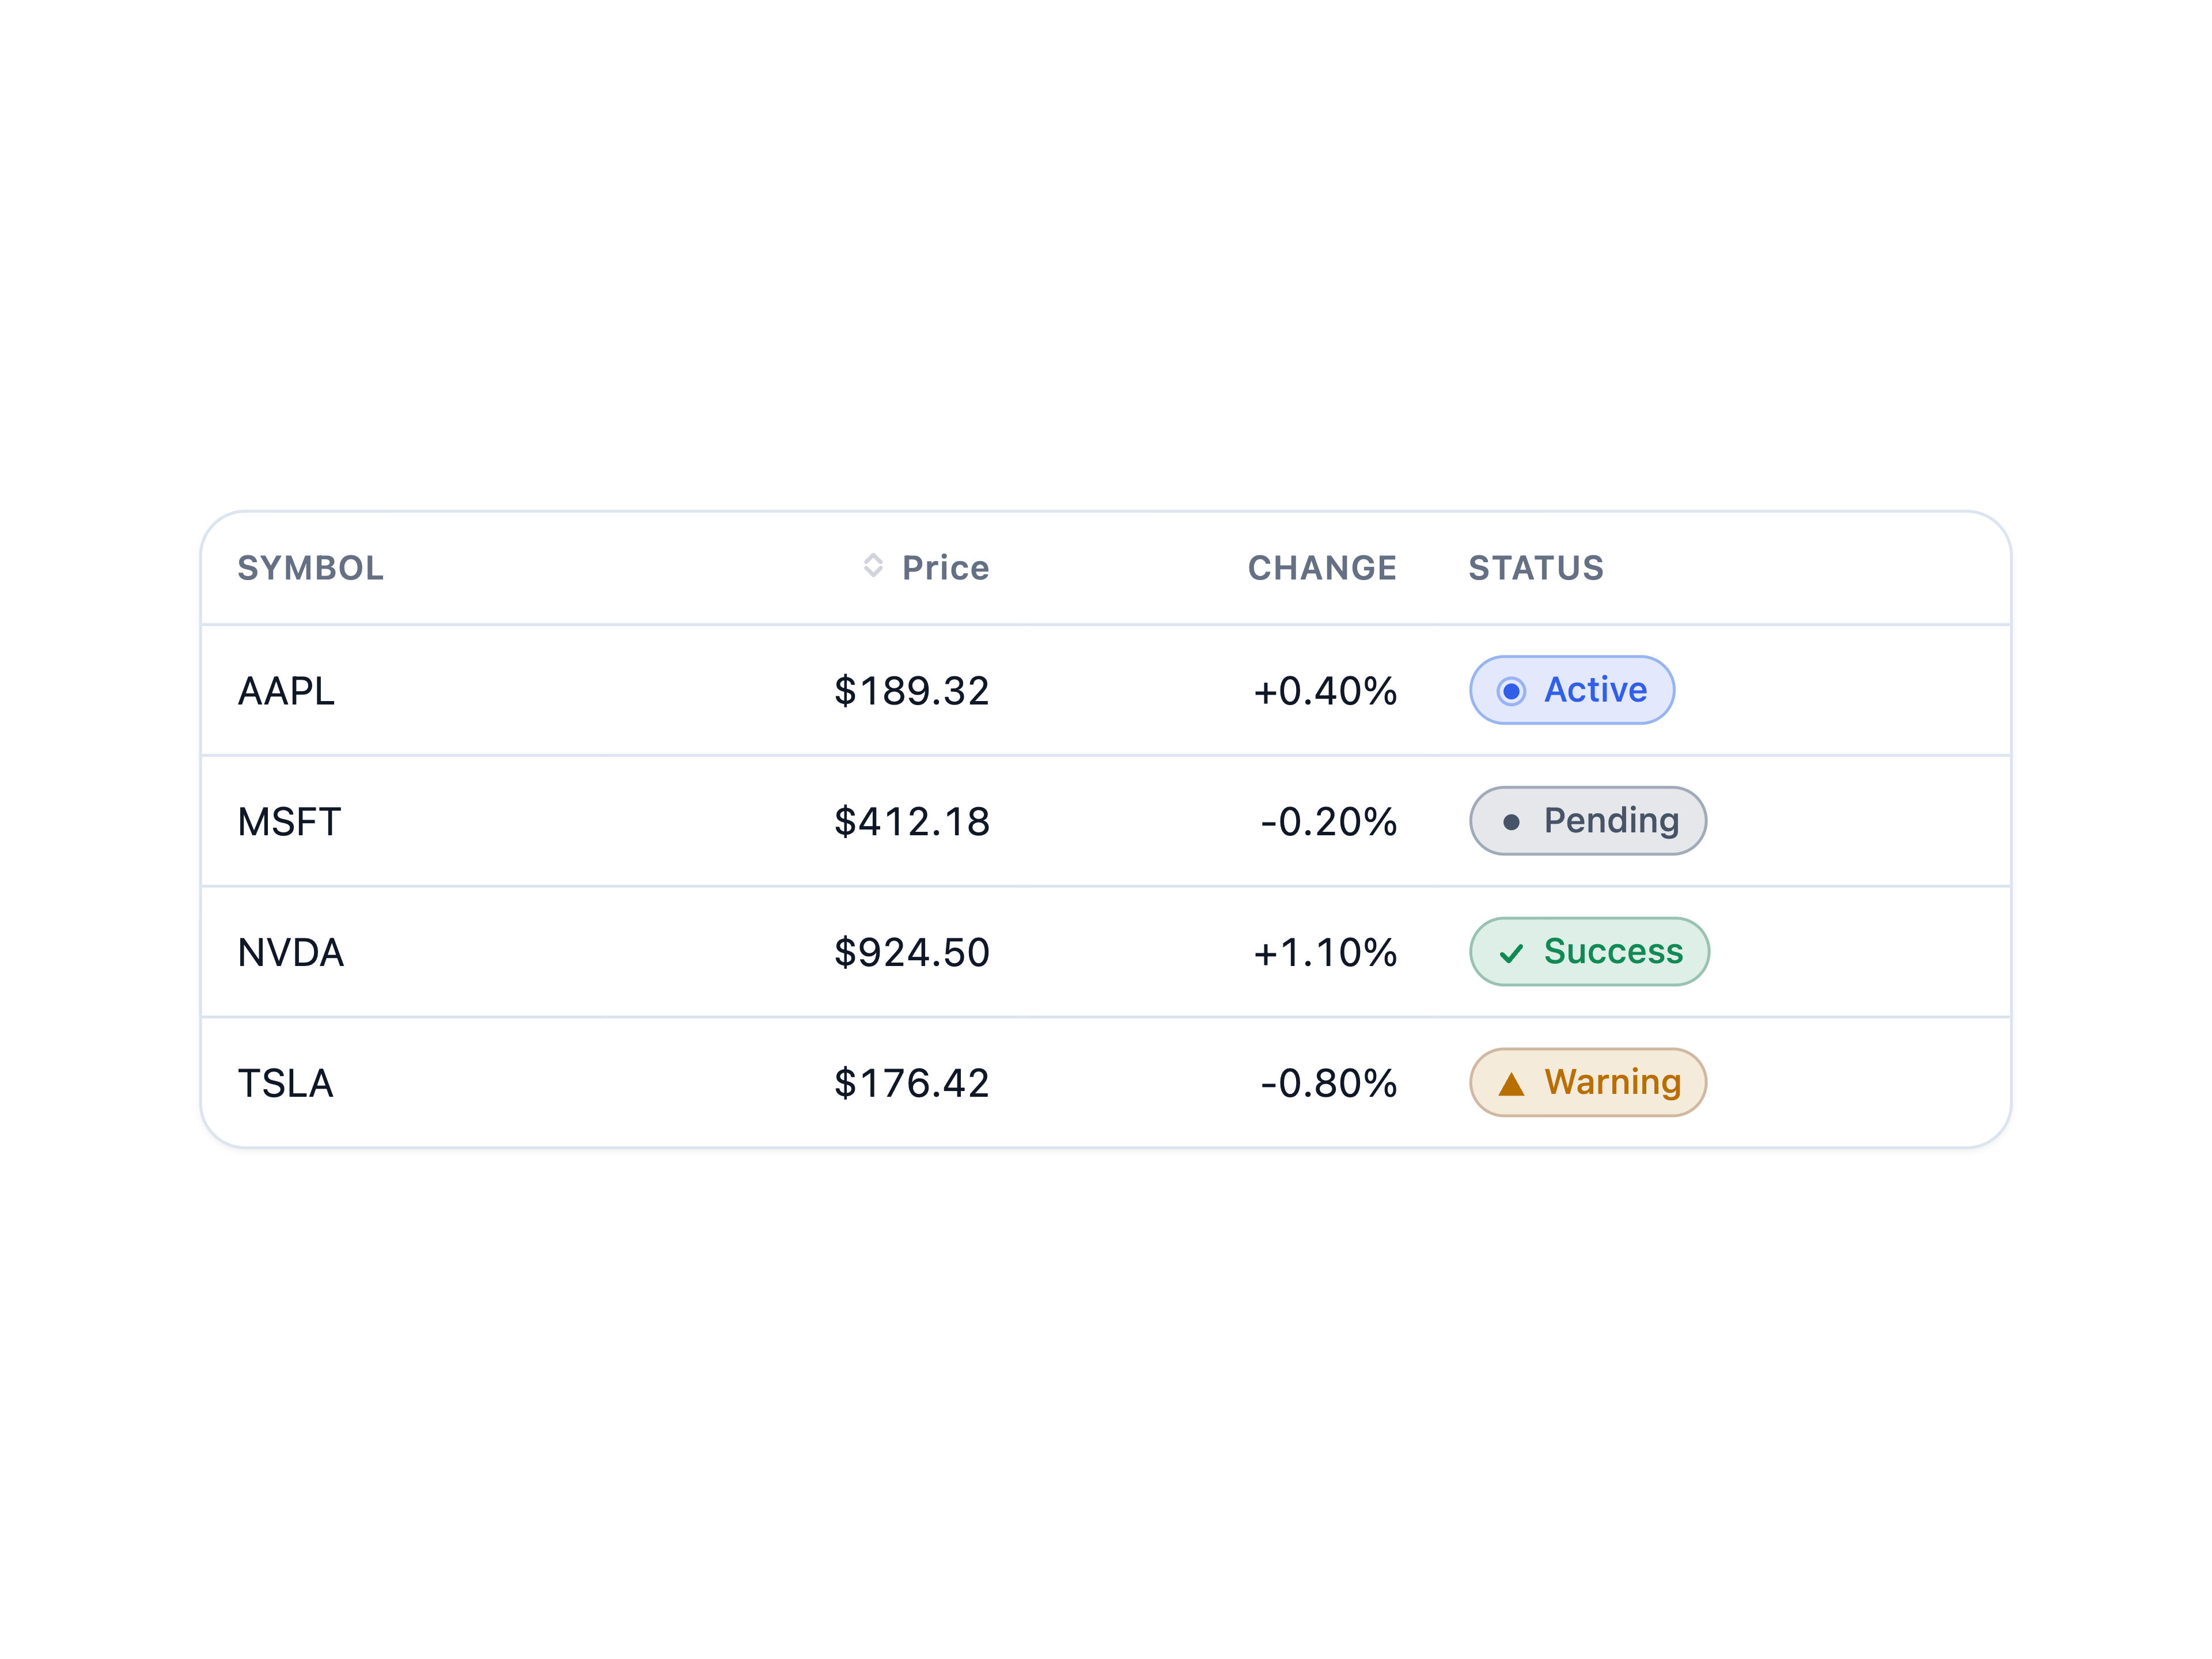Click the +0.40% change value
The height and width of the screenshot is (1659, 2212).
1325,691
